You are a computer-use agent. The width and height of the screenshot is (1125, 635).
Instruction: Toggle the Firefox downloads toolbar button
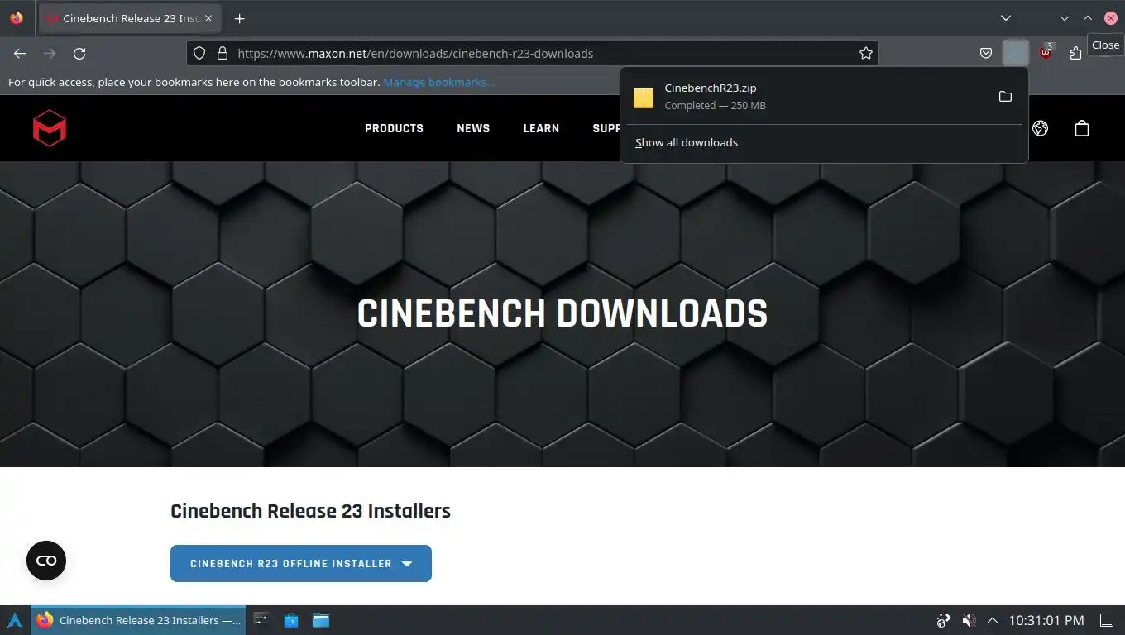coord(1015,53)
